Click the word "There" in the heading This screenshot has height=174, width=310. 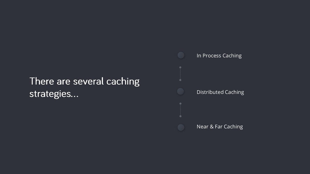tap(42, 81)
